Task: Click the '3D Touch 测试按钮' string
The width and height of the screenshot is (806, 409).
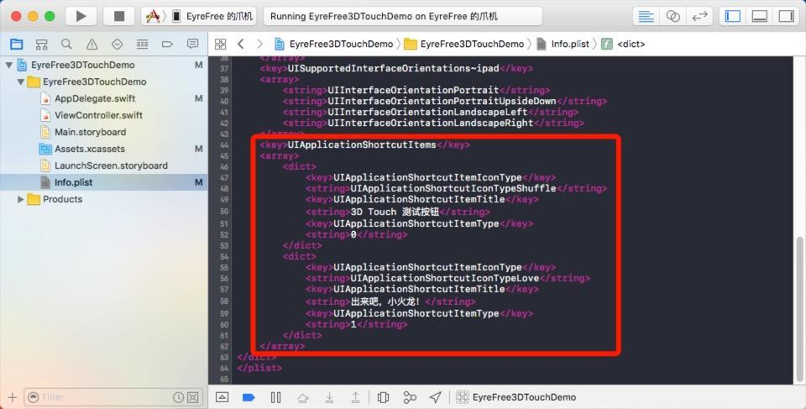Action: [x=395, y=212]
